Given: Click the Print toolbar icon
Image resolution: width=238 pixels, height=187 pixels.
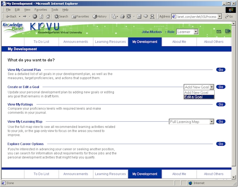Looking at the screenshot, I should [122, 16].
